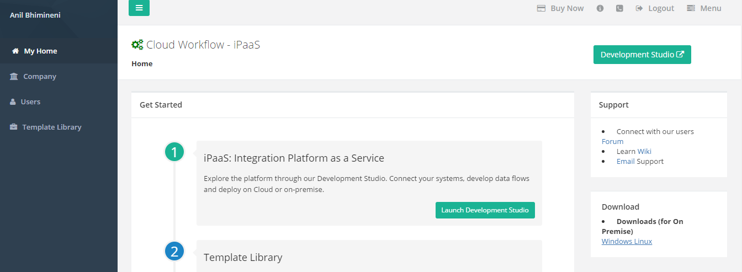Viewport: 742px width, 272px height.
Task: Open Buy Now in top bar
Action: pos(560,8)
